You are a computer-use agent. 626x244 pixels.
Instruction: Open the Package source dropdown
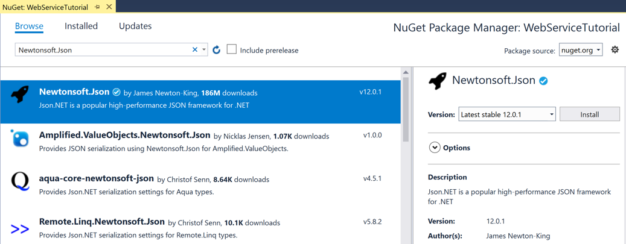[x=581, y=50]
